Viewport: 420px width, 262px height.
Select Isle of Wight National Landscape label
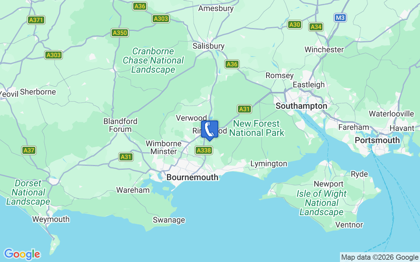[x=322, y=203]
